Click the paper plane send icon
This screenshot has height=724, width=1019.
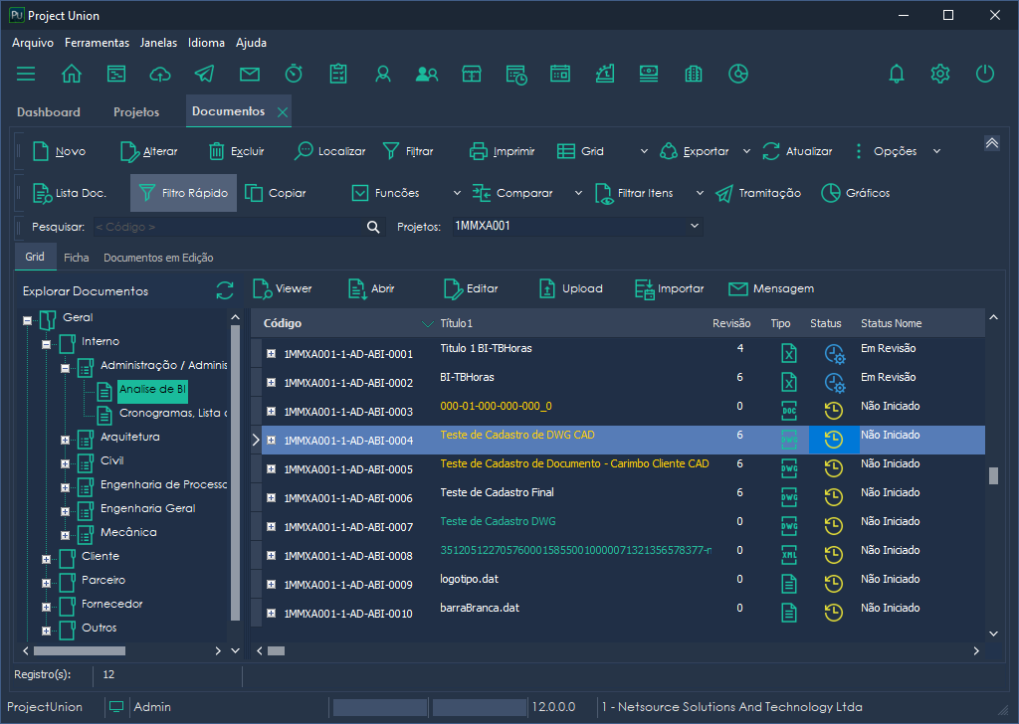(x=204, y=74)
